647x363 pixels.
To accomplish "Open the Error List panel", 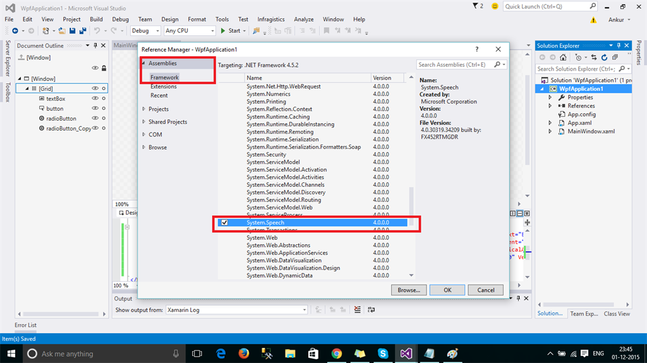I will 25,325.
